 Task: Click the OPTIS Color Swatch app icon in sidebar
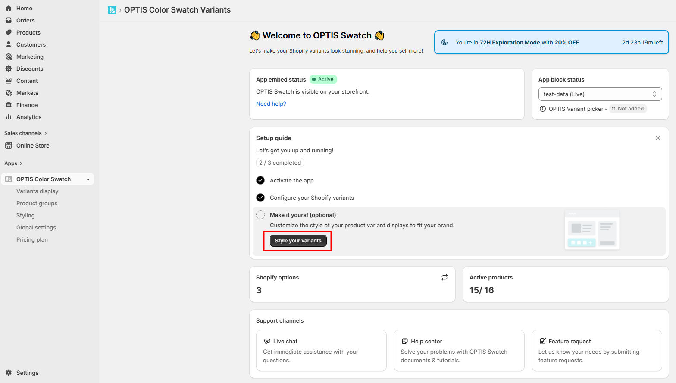pos(9,179)
